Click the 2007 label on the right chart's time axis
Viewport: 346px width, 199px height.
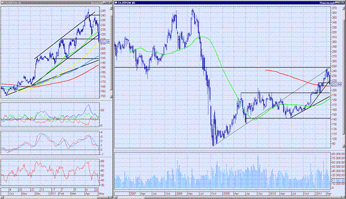pos(133,194)
